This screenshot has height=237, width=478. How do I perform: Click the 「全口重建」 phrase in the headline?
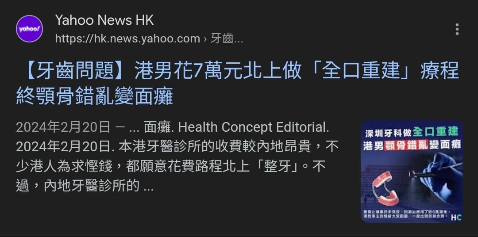point(361,71)
